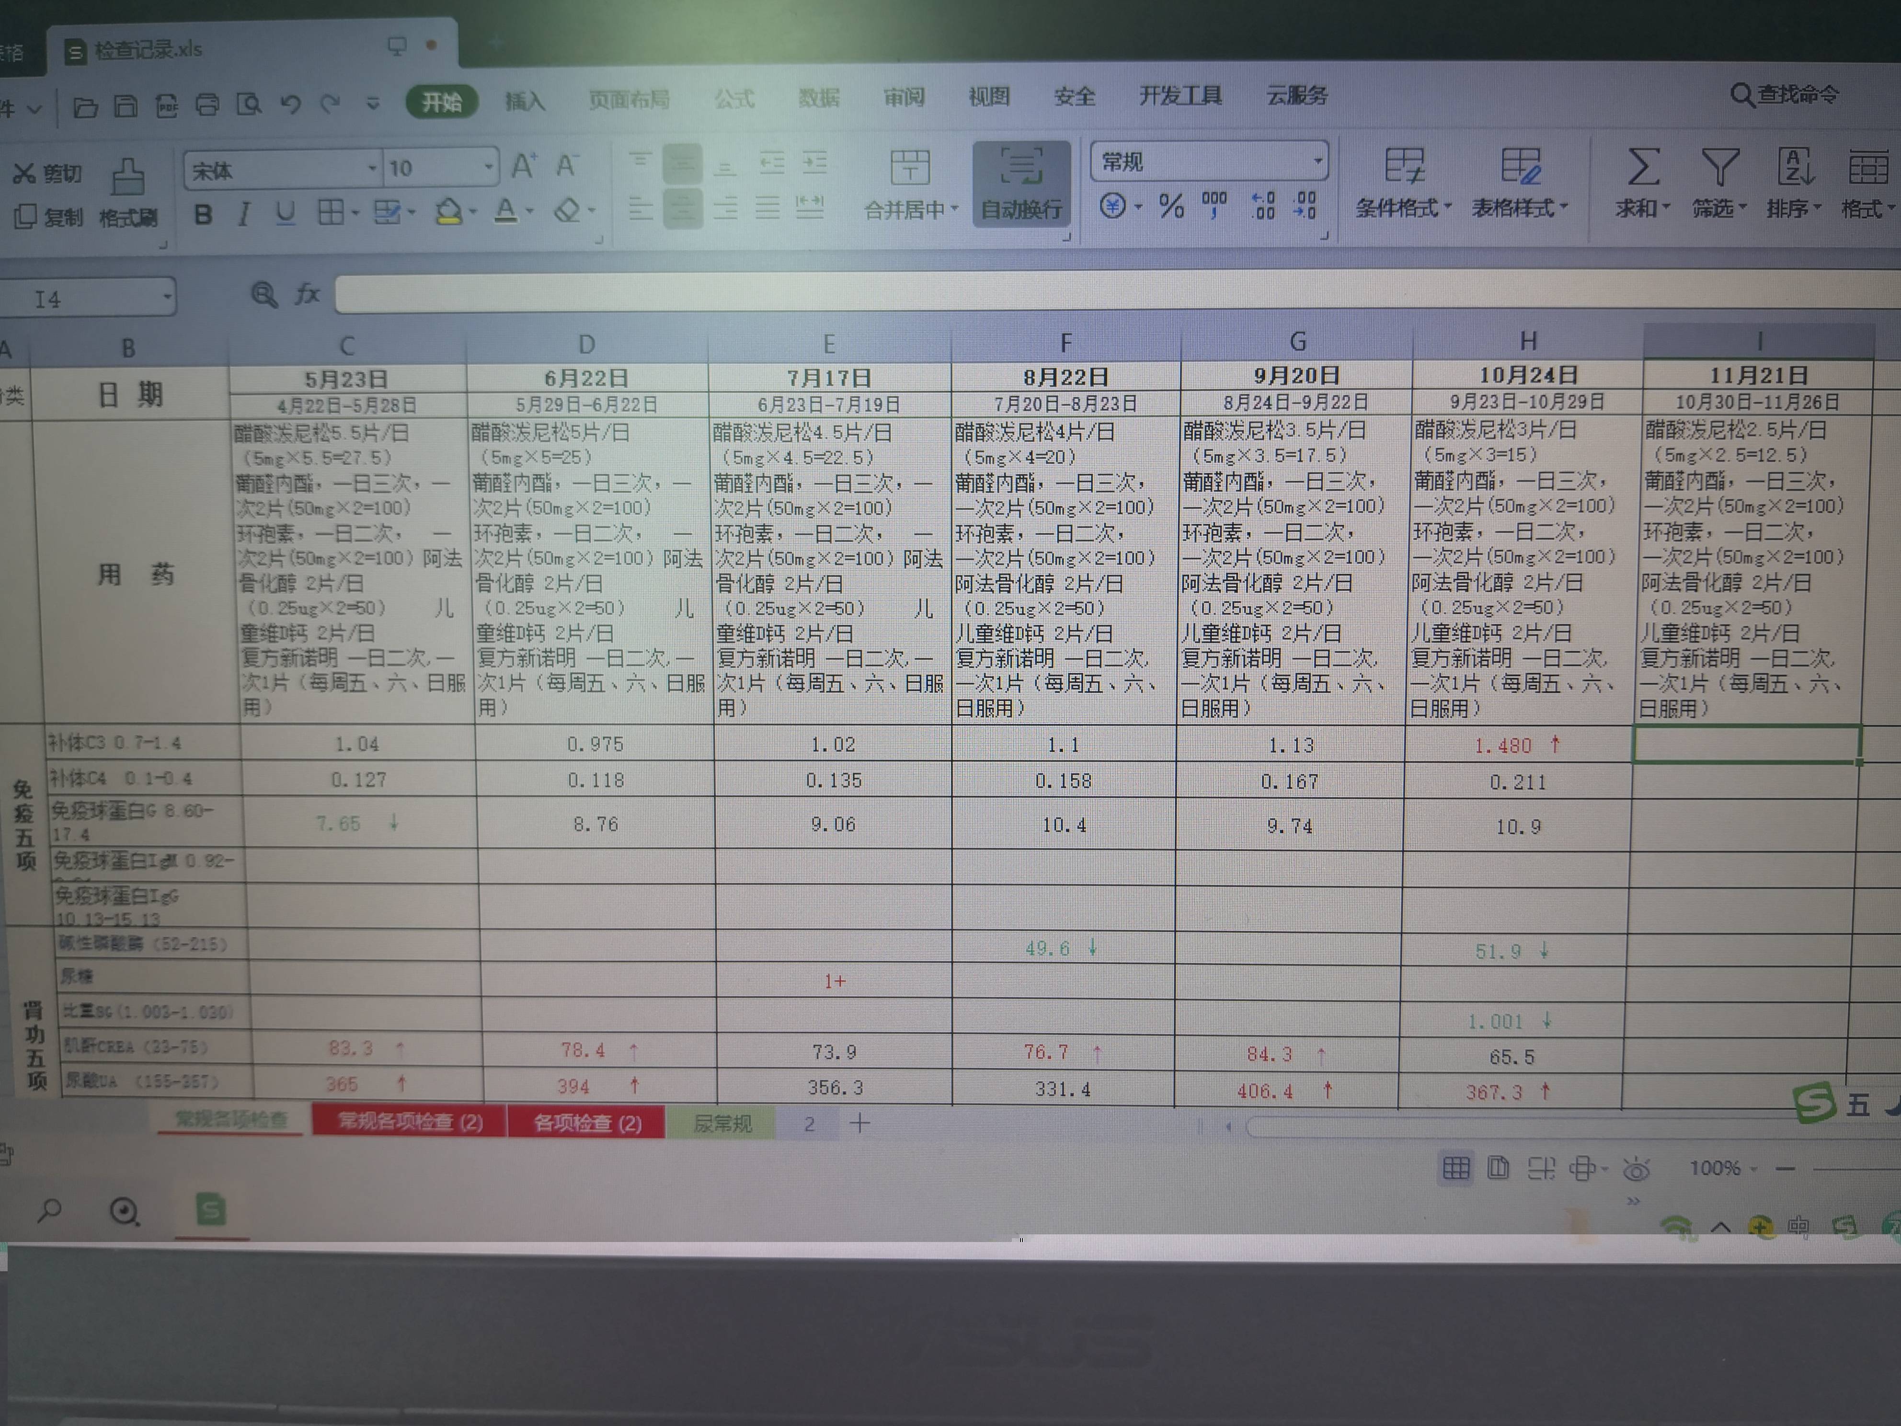Click the percent style icon

pos(1170,207)
